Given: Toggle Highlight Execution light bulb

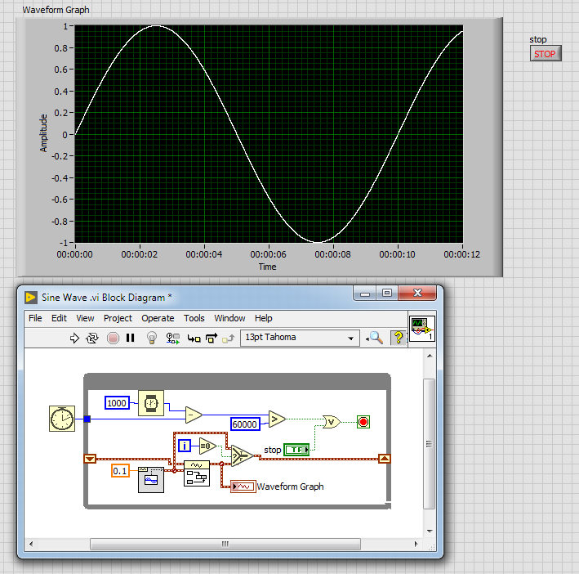Looking at the screenshot, I should (152, 338).
